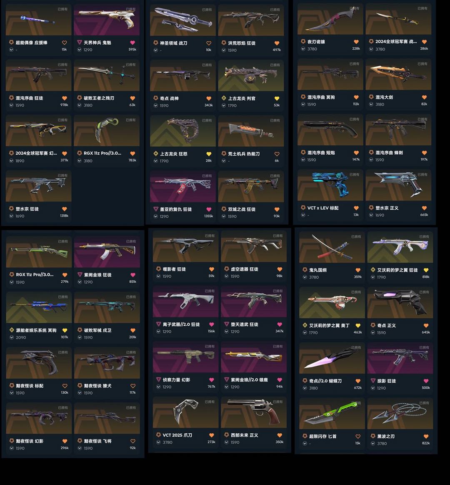Select 西部未来 正义 skin name
Screen dimensions: 450x485
point(245,435)
